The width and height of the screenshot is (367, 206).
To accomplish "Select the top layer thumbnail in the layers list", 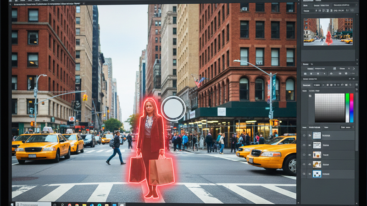I will [x=317, y=136].
